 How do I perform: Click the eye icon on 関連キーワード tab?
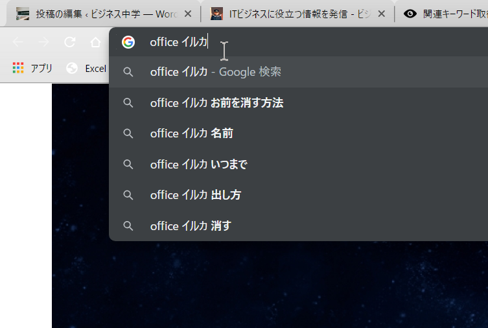(410, 14)
